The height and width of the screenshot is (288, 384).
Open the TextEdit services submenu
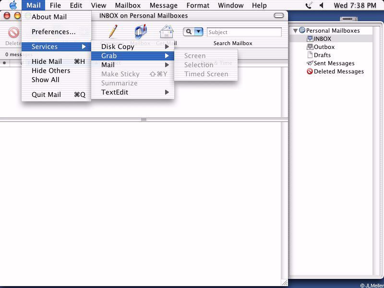(x=133, y=92)
